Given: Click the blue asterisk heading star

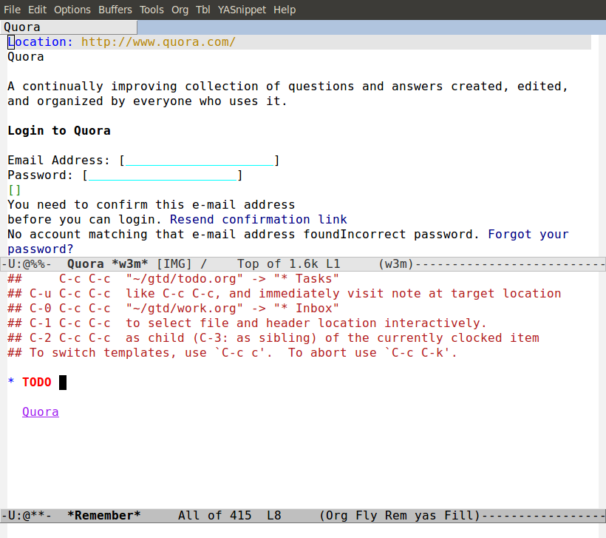Looking at the screenshot, I should 11,382.
